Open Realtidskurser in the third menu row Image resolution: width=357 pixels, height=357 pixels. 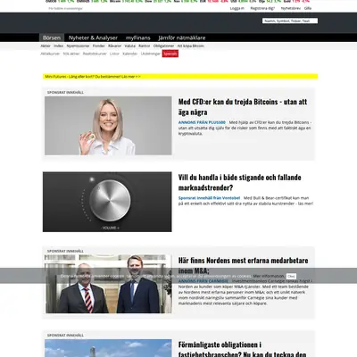pyautogui.click(x=95, y=54)
